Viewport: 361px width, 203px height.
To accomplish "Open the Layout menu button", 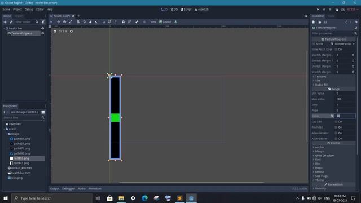I will pos(165,22).
